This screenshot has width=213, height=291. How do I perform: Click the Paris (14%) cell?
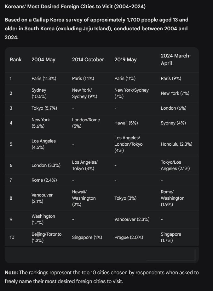(x=83, y=78)
